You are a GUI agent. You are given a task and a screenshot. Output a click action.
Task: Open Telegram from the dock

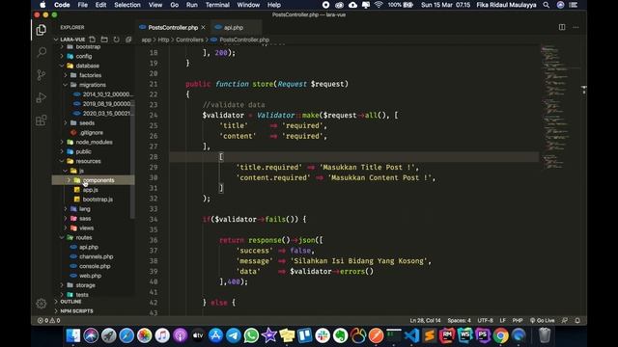click(234, 335)
